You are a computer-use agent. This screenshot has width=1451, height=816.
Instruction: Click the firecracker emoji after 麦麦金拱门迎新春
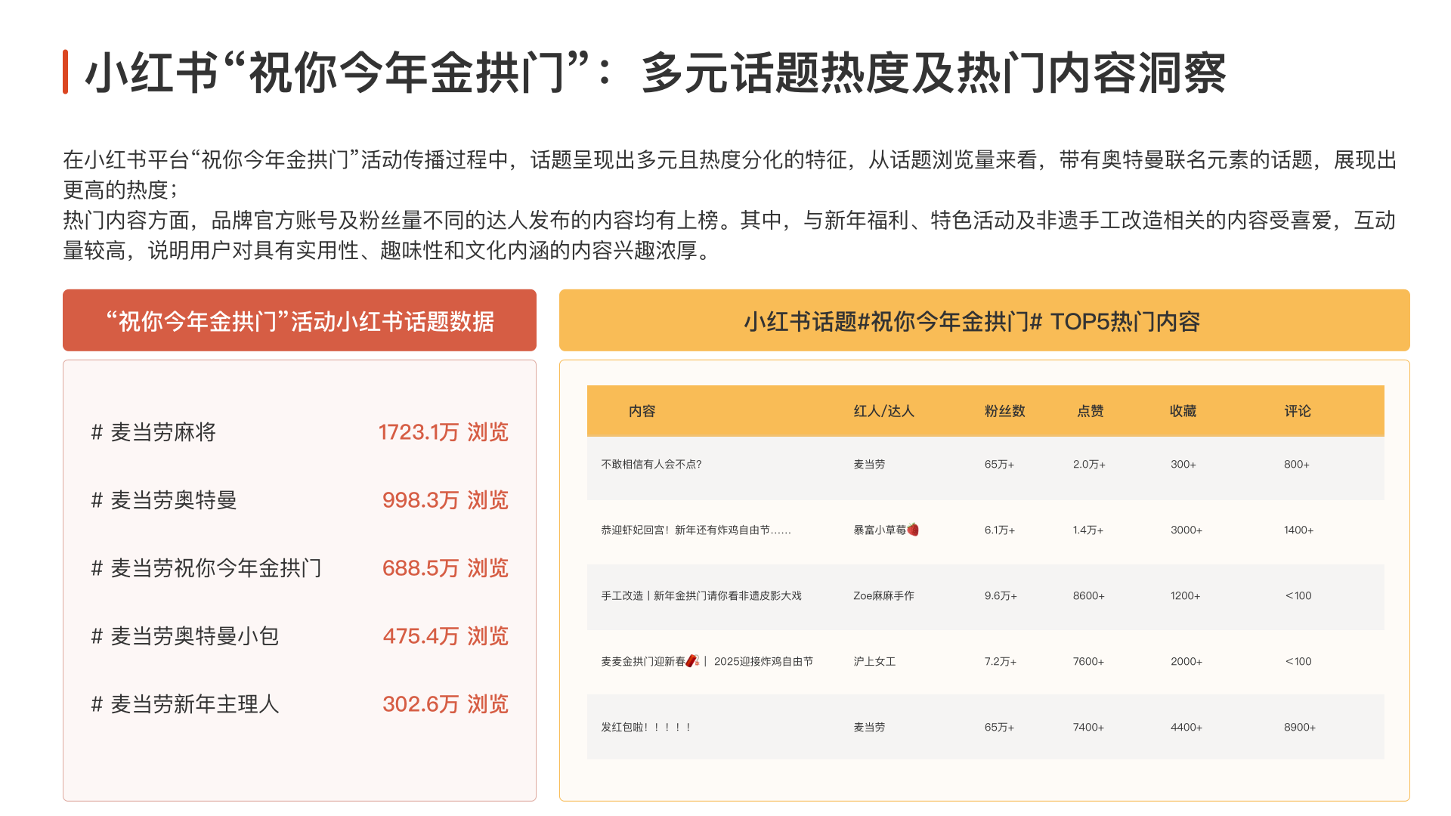(692, 661)
